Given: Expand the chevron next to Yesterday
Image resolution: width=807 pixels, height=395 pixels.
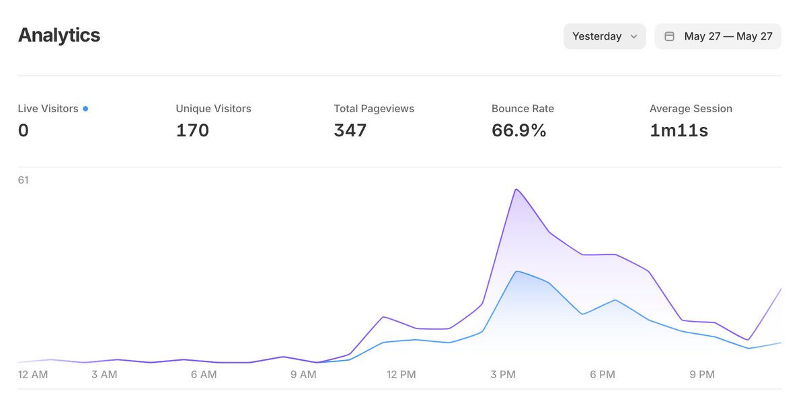Looking at the screenshot, I should tap(634, 36).
